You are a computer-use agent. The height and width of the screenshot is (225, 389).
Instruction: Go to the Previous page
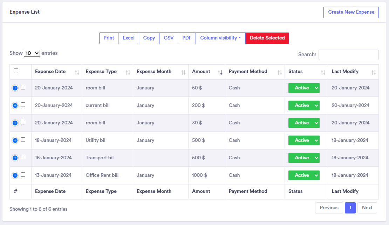[329, 208]
